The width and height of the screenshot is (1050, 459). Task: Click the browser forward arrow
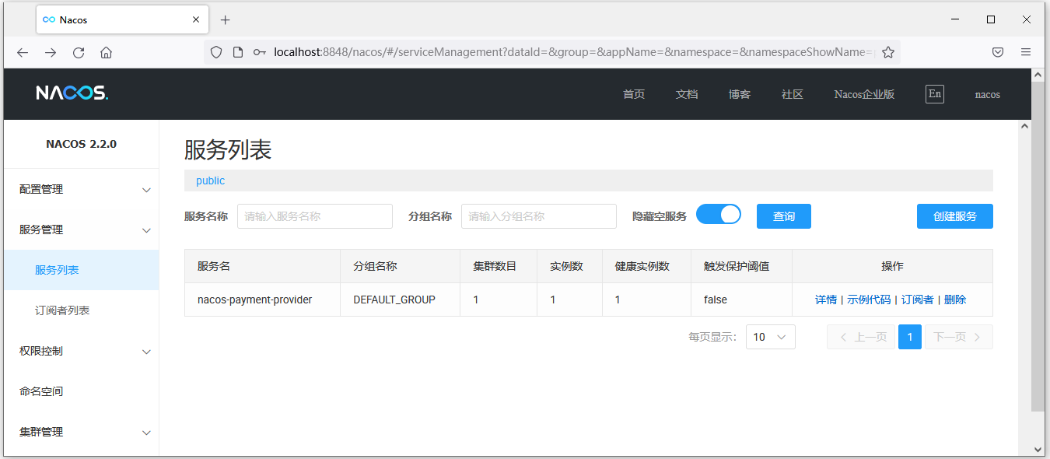point(51,52)
